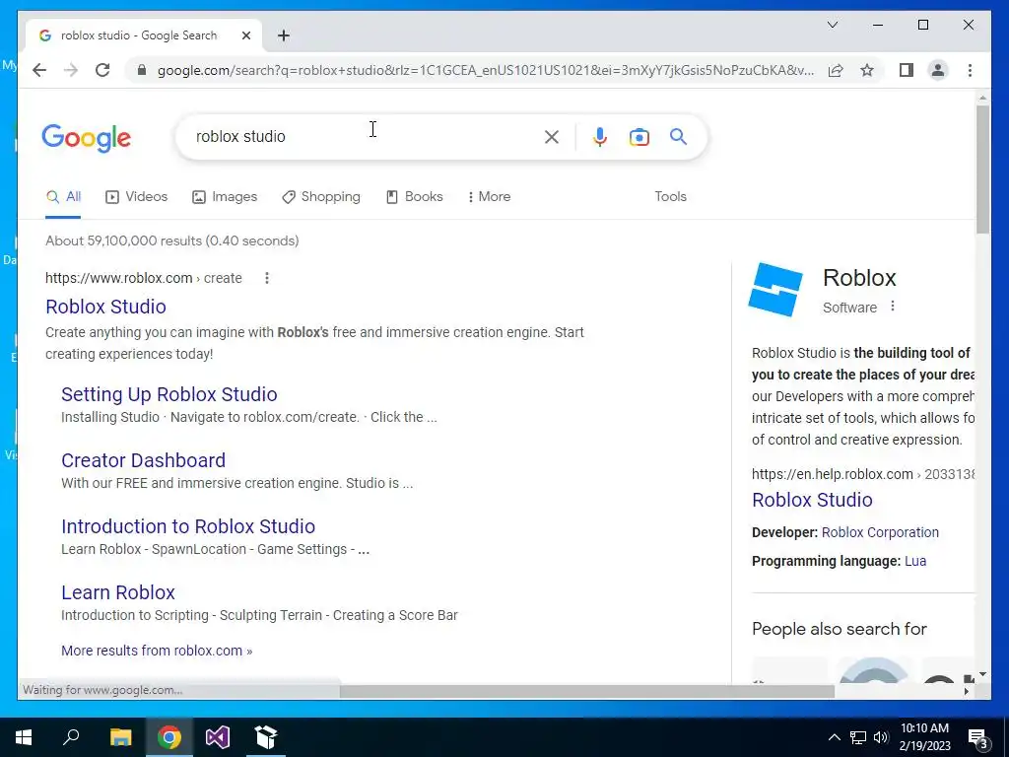This screenshot has width=1009, height=757.
Task: Click the padlock site info icon
Action: [x=142, y=70]
